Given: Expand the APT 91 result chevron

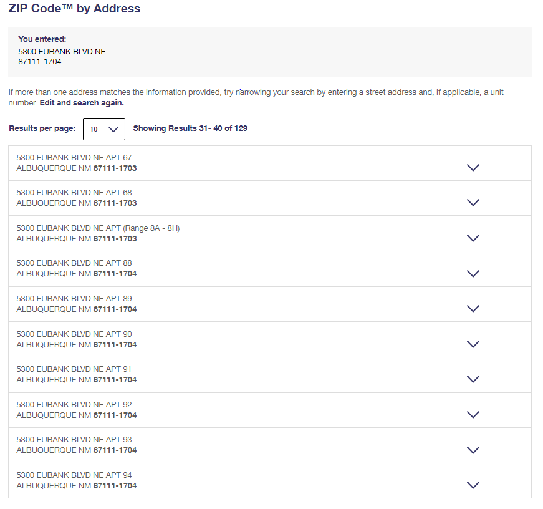Looking at the screenshot, I should click(x=473, y=379).
